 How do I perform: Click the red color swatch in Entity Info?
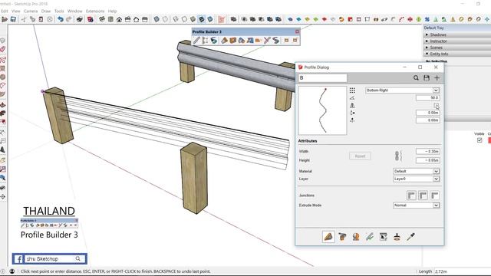(489, 140)
